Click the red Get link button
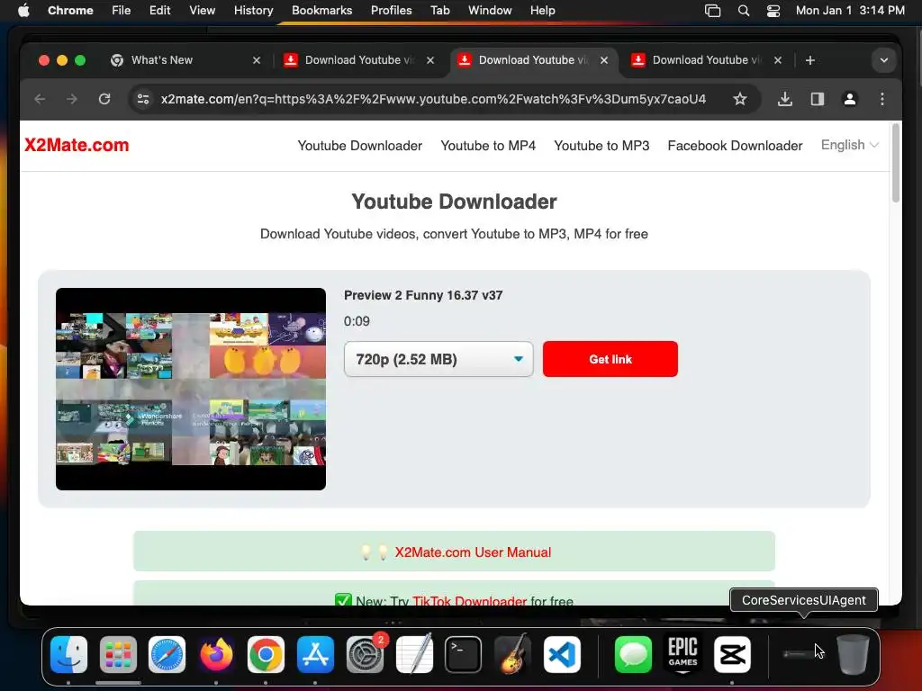The width and height of the screenshot is (922, 691). point(610,359)
